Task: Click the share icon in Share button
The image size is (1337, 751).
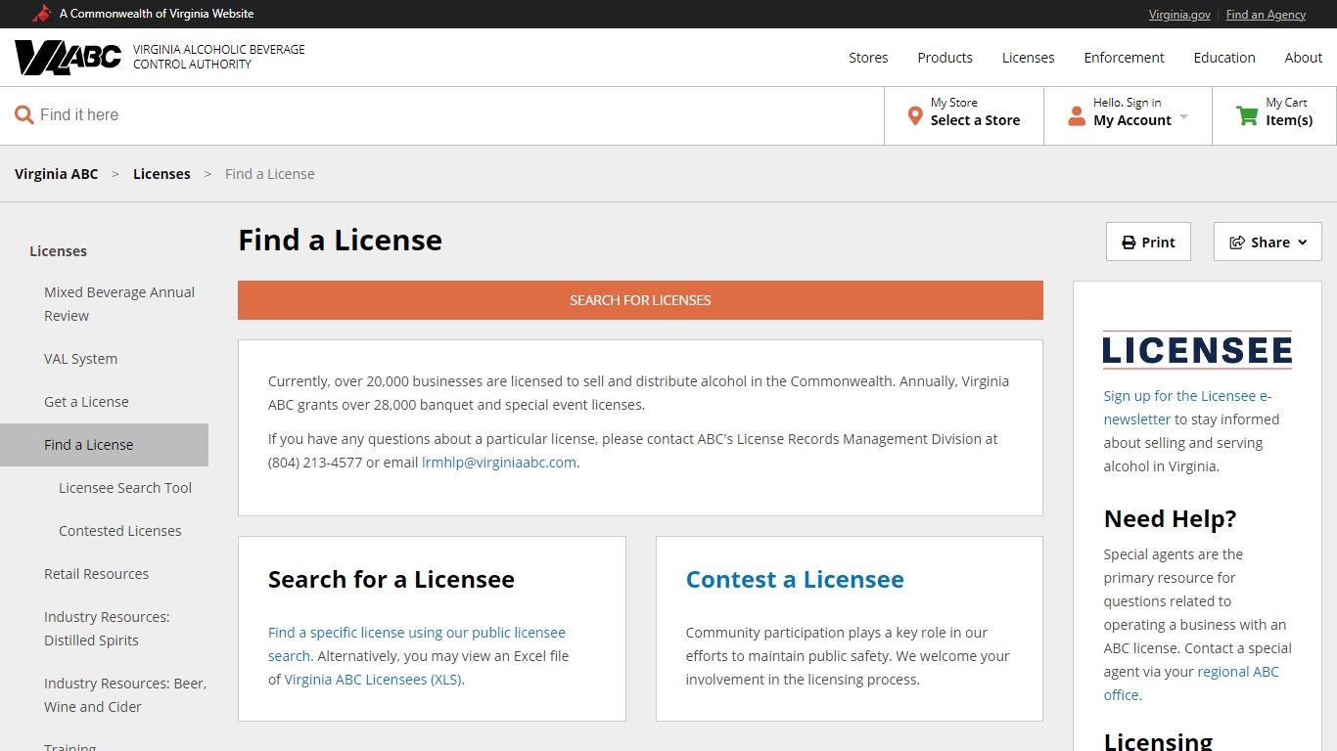Action: coord(1237,243)
